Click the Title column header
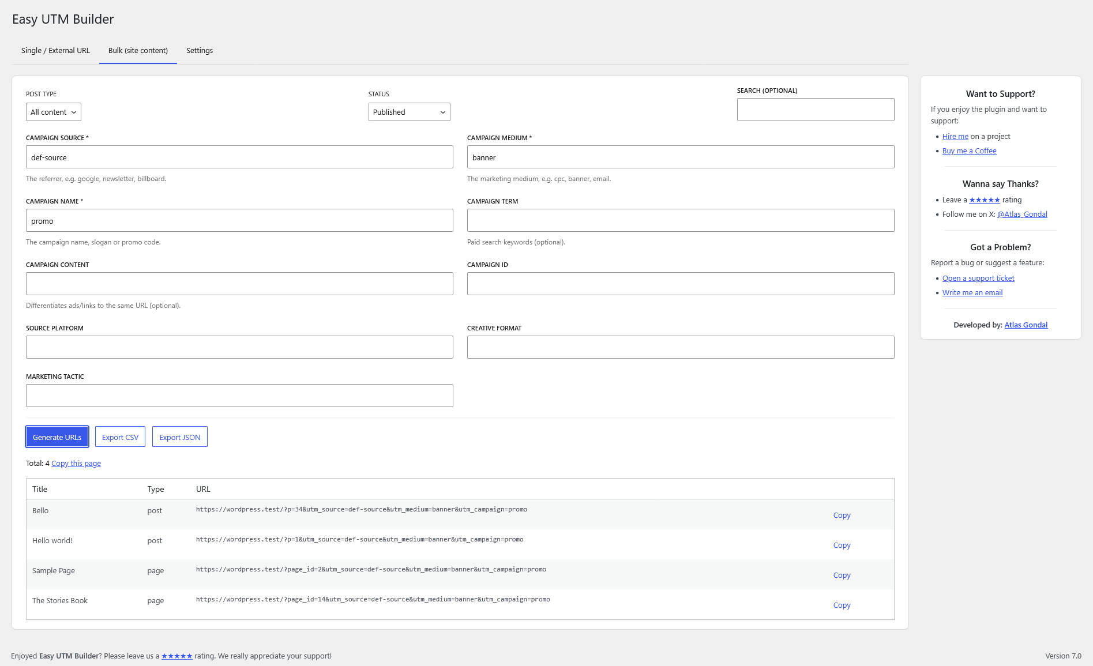The image size is (1093, 666). tap(40, 489)
